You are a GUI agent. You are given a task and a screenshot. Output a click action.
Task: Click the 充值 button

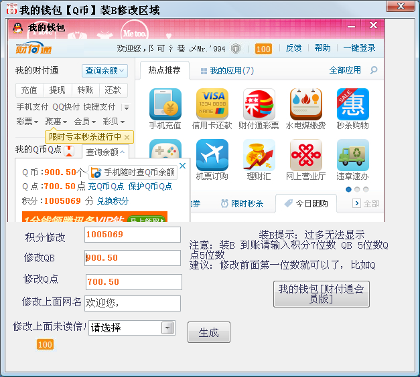pyautogui.click(x=29, y=90)
